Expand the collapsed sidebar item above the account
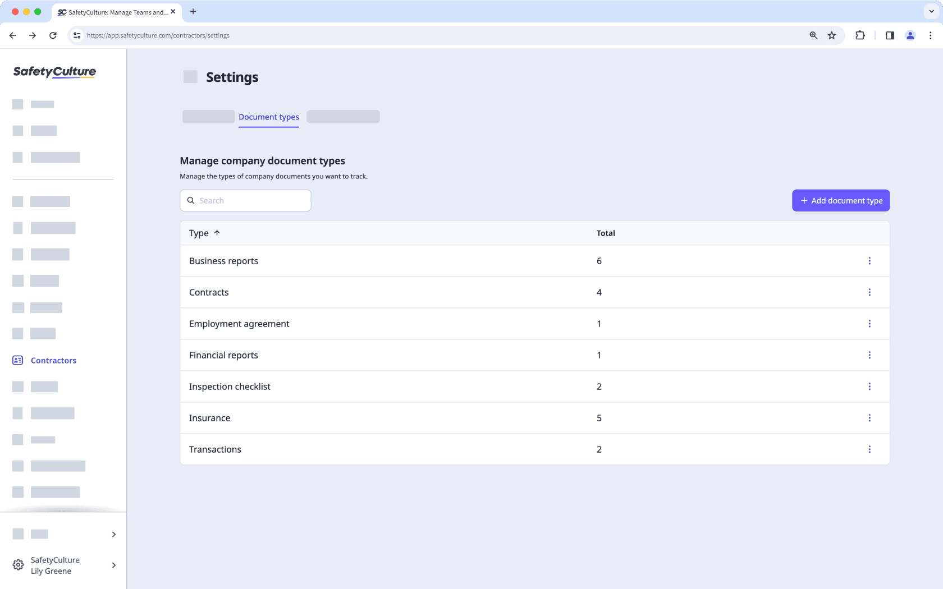Image resolution: width=943 pixels, height=589 pixels. click(x=113, y=533)
